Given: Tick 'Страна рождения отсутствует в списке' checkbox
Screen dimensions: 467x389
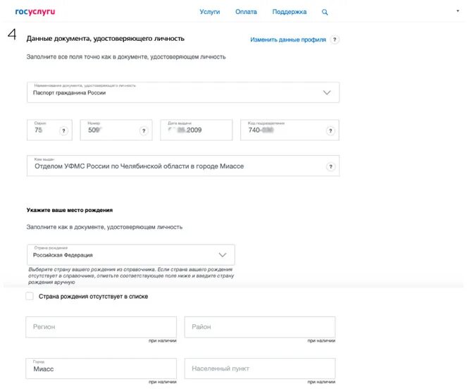Looking at the screenshot, I should [x=30, y=297].
